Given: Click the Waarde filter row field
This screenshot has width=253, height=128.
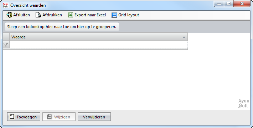Looking at the screenshot, I should [x=98, y=44].
